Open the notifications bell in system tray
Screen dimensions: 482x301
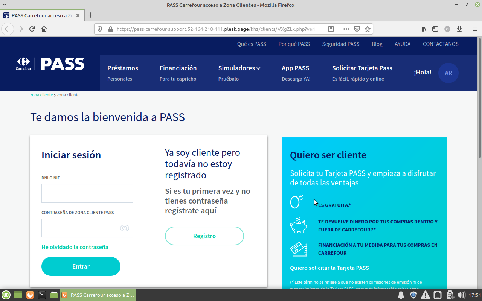click(401, 295)
